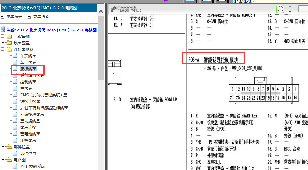Screen dimensions: 308x170
Task: Open 线束连接 page
Action: click(x=28, y=127)
